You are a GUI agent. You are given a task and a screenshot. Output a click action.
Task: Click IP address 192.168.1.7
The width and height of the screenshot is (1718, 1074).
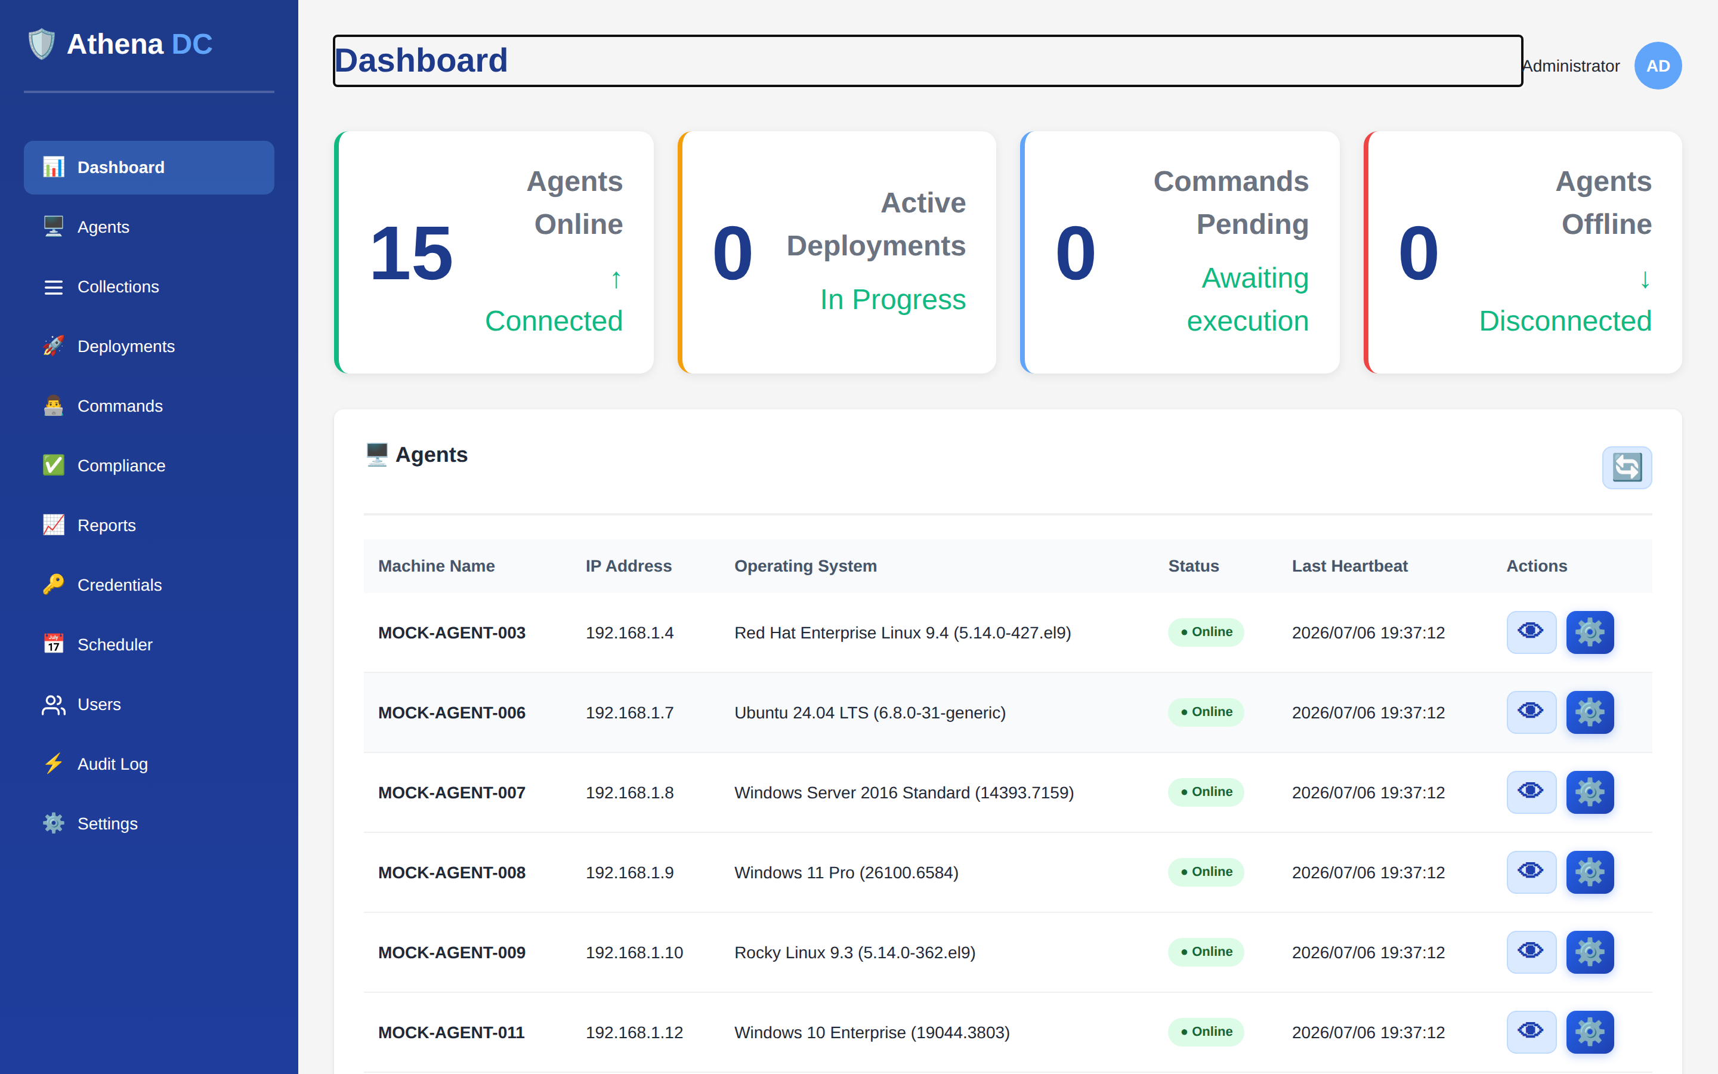630,712
